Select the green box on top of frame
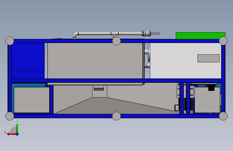The width and height of the screenshot is (233, 151). 200,36
